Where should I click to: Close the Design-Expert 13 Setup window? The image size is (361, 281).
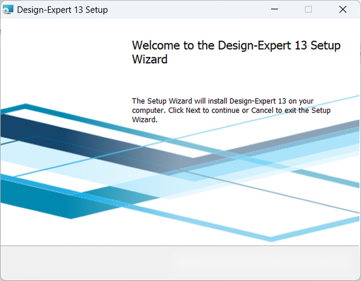click(343, 9)
